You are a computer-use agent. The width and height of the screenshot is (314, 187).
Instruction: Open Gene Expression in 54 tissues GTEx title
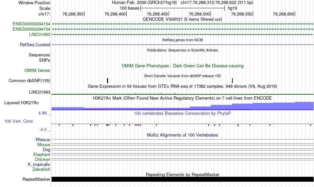point(182,86)
